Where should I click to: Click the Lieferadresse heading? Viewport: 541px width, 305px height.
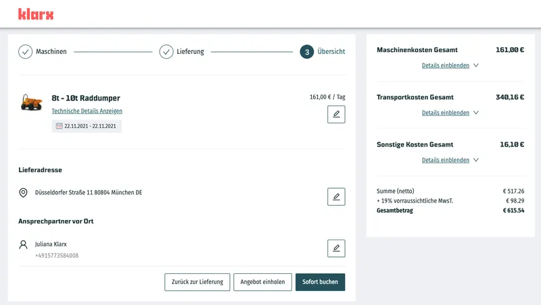pos(41,170)
